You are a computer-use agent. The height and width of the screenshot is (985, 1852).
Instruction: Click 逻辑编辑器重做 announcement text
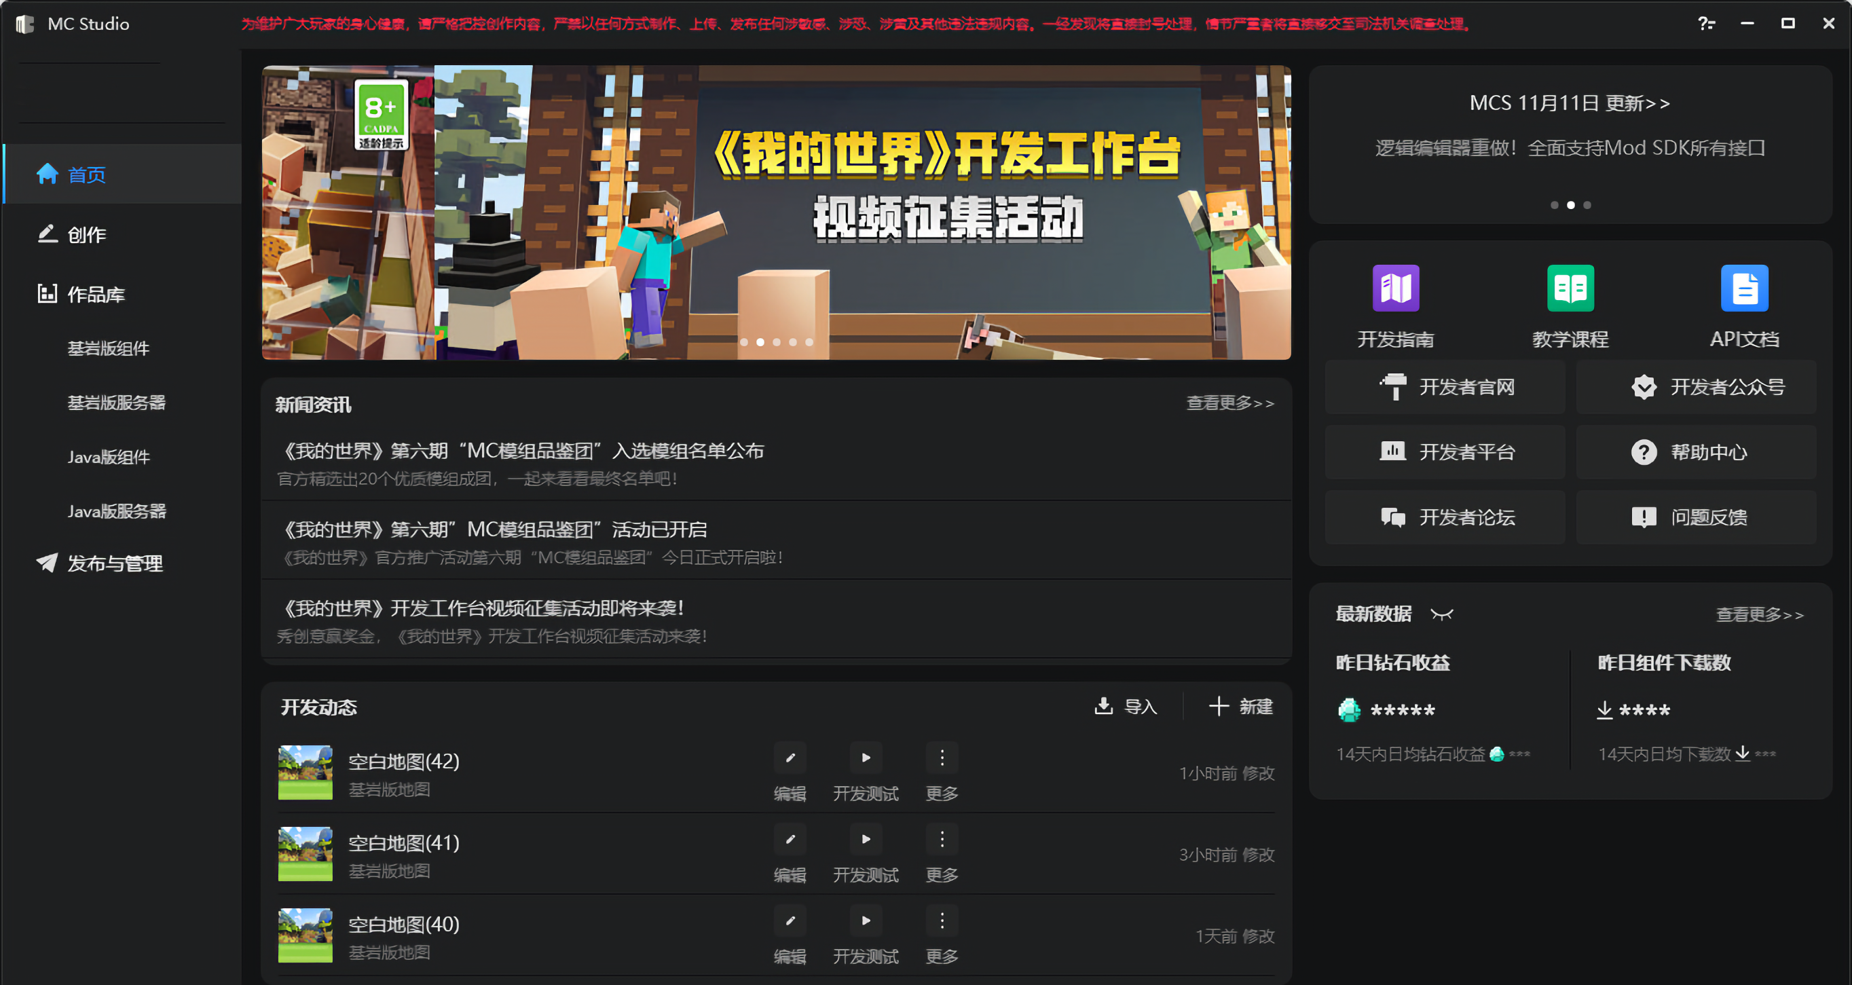(x=1570, y=148)
